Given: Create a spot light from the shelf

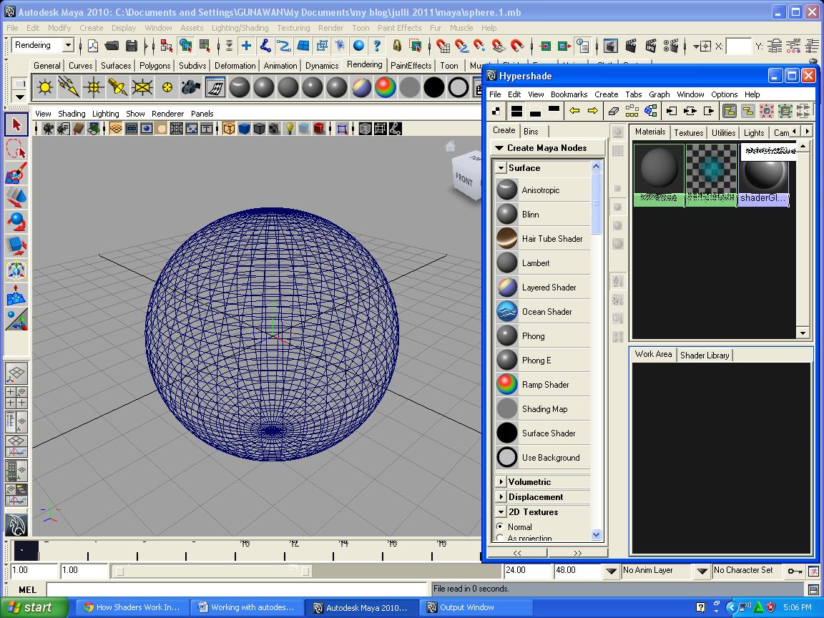Looking at the screenshot, I should point(118,87).
